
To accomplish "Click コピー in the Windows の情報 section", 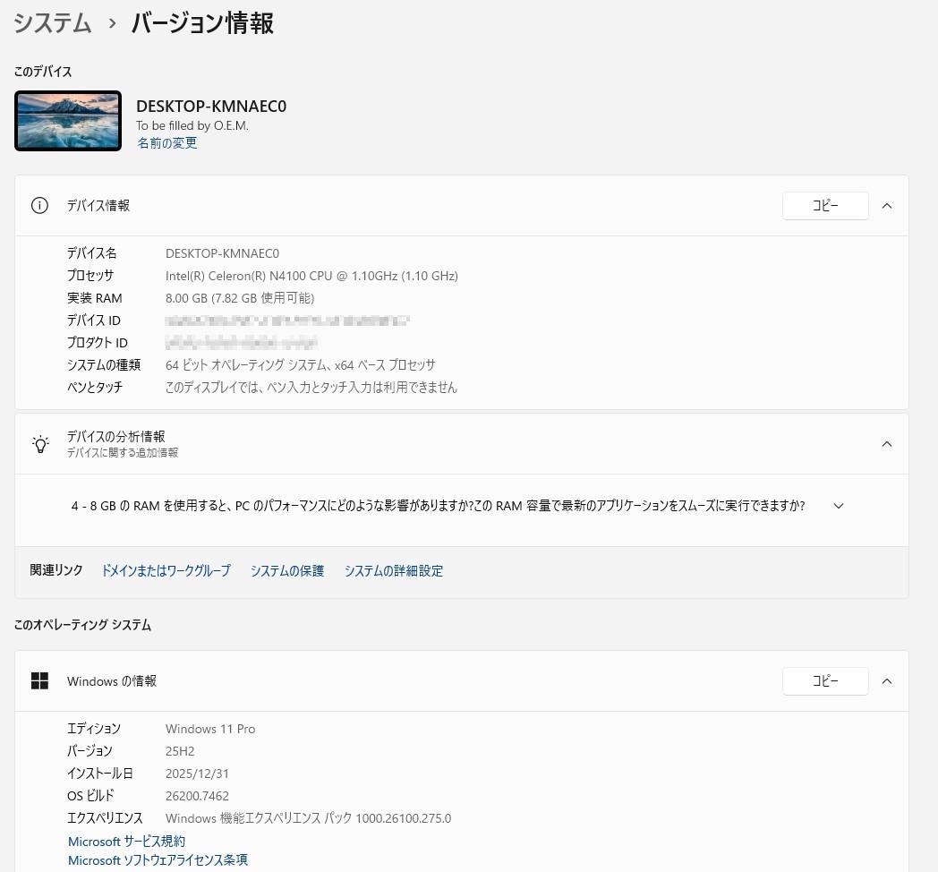I will pos(824,680).
